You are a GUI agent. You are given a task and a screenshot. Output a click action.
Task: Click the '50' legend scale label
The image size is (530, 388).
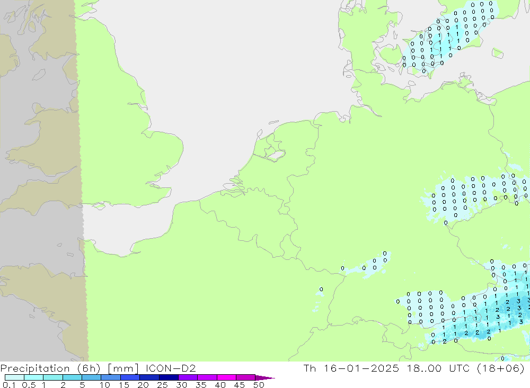259,385
